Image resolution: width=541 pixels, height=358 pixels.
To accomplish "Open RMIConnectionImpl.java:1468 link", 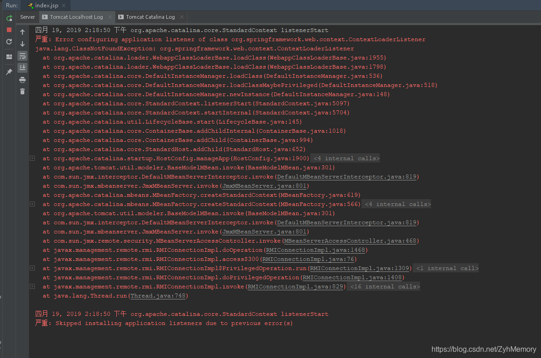I will point(315,250).
